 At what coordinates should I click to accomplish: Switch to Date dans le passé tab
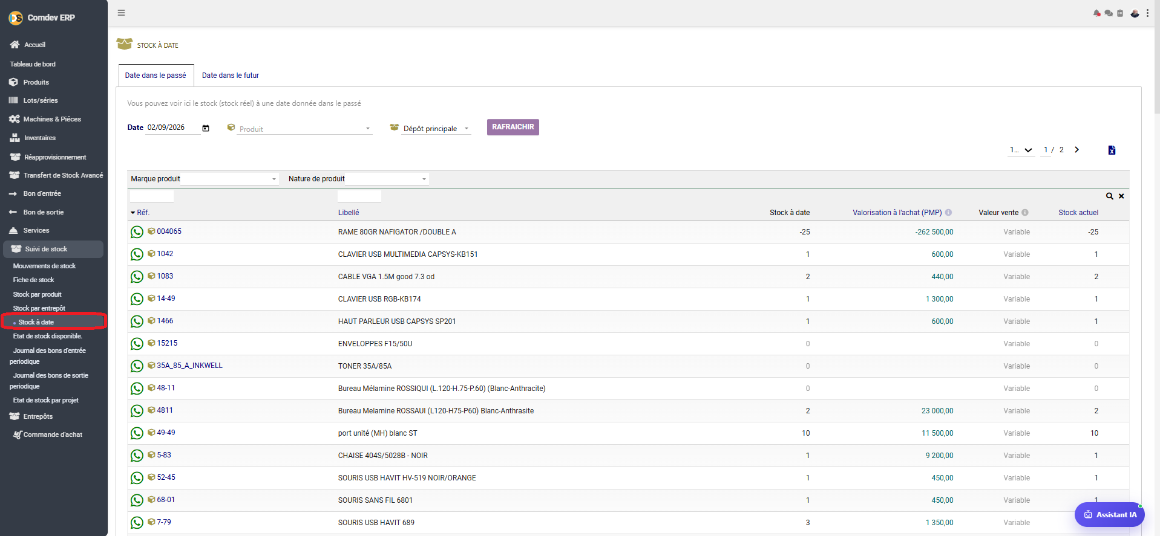[156, 76]
